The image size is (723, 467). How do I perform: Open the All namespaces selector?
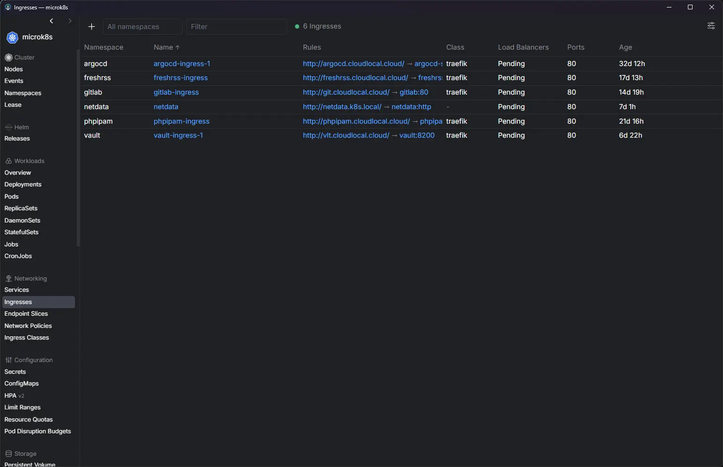[x=142, y=27]
